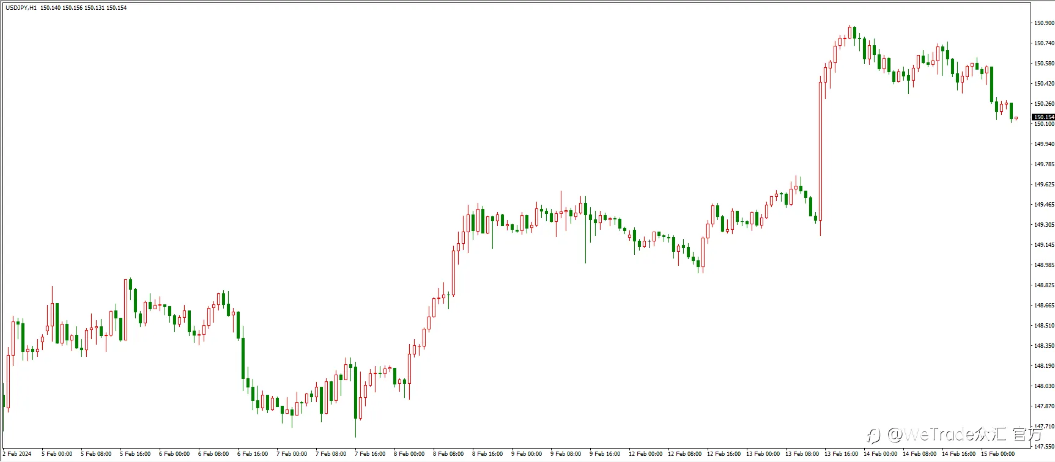The image size is (1055, 462).
Task: Click the 6 Feb 16:00 time label
Action: (253, 454)
